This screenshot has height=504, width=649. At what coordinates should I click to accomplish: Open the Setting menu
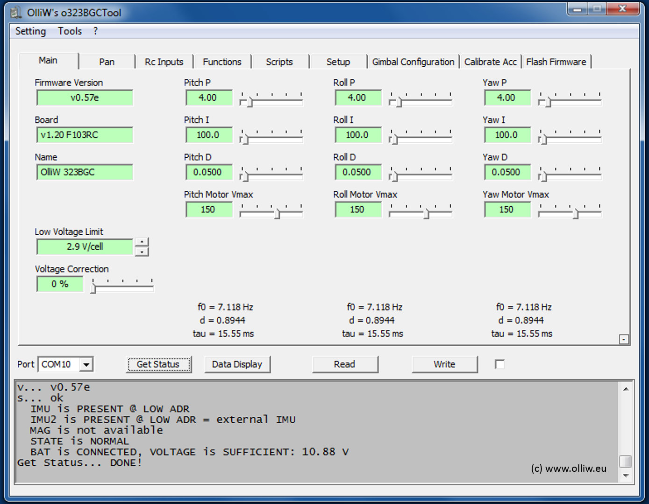30,31
